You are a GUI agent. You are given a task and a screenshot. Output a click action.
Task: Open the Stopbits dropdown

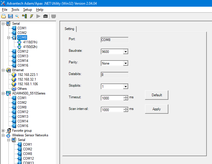[126, 86]
